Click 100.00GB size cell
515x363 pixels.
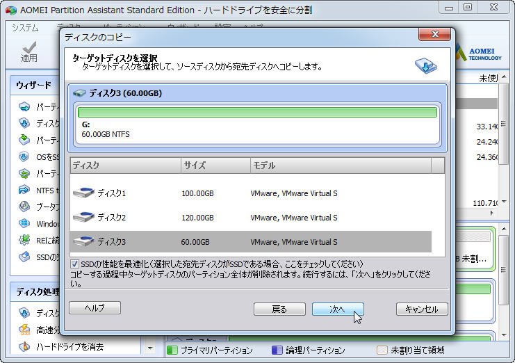pyautogui.click(x=197, y=193)
